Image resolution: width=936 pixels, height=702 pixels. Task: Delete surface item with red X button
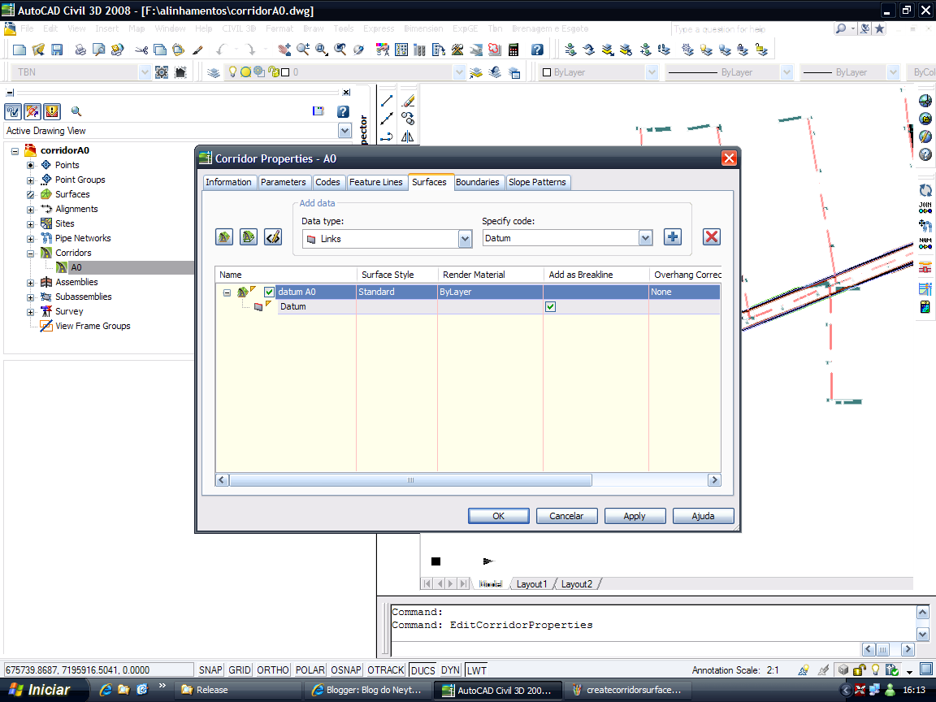point(712,237)
